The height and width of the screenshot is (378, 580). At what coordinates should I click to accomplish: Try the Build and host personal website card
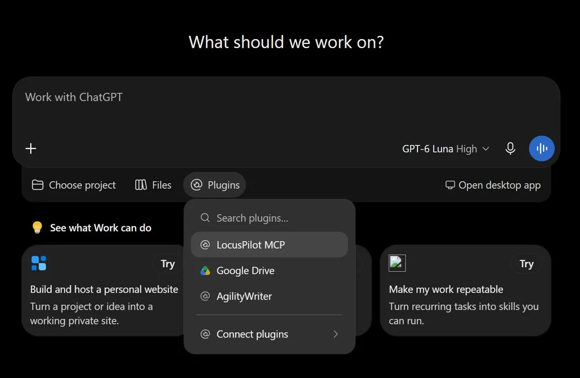pyautogui.click(x=168, y=264)
